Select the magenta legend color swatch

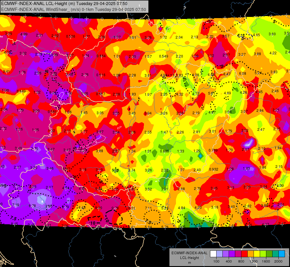[x=238, y=254]
